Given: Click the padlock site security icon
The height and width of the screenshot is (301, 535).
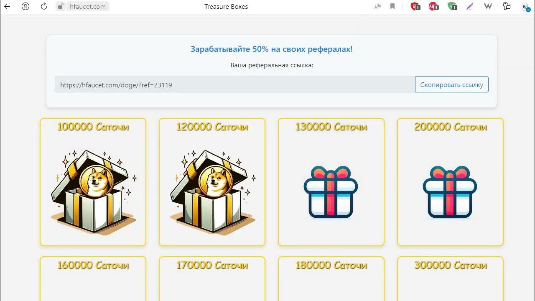Looking at the screenshot, I should tap(61, 6).
